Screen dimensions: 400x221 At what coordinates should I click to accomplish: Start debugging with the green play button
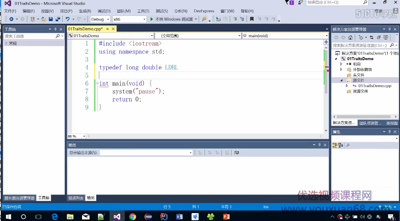tap(151, 19)
